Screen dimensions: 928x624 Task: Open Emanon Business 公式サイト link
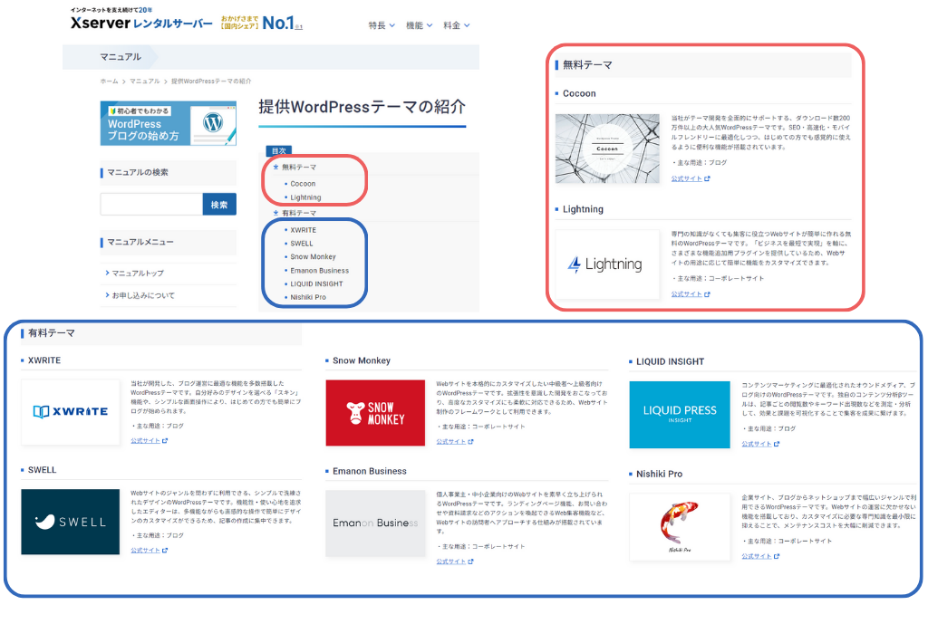[x=455, y=562]
